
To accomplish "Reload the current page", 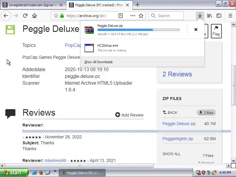I will [x=25, y=16].
